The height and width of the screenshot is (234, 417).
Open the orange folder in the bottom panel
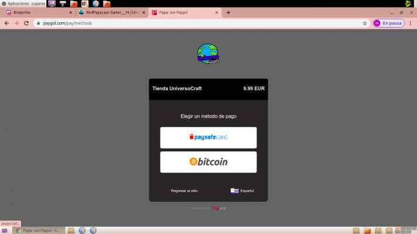tap(367, 230)
